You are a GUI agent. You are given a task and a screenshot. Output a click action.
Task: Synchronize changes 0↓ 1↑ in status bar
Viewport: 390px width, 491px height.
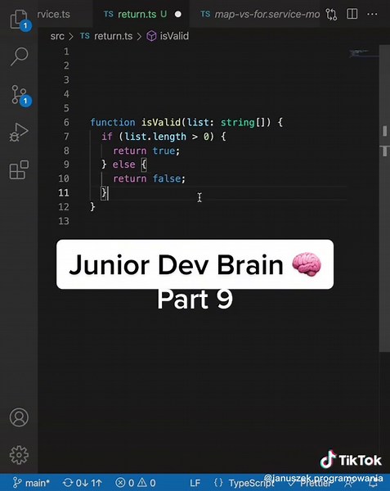pos(83,483)
